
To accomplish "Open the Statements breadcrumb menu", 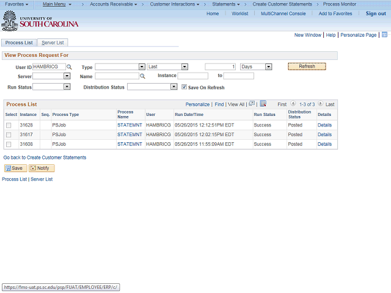I will coord(226,4).
